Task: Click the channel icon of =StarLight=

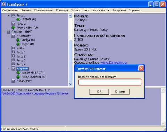Action: (x=13, y=81)
